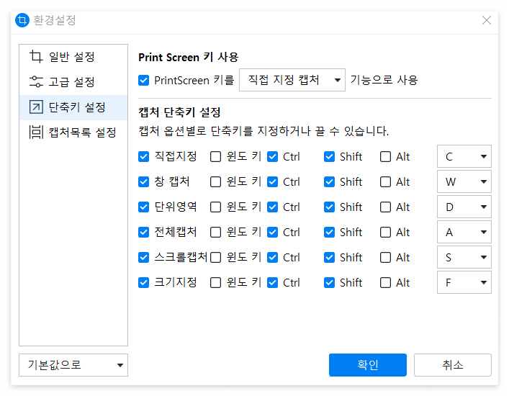Click the crop icon beside 일반 설정
This screenshot has height=396, width=509.
coord(36,56)
